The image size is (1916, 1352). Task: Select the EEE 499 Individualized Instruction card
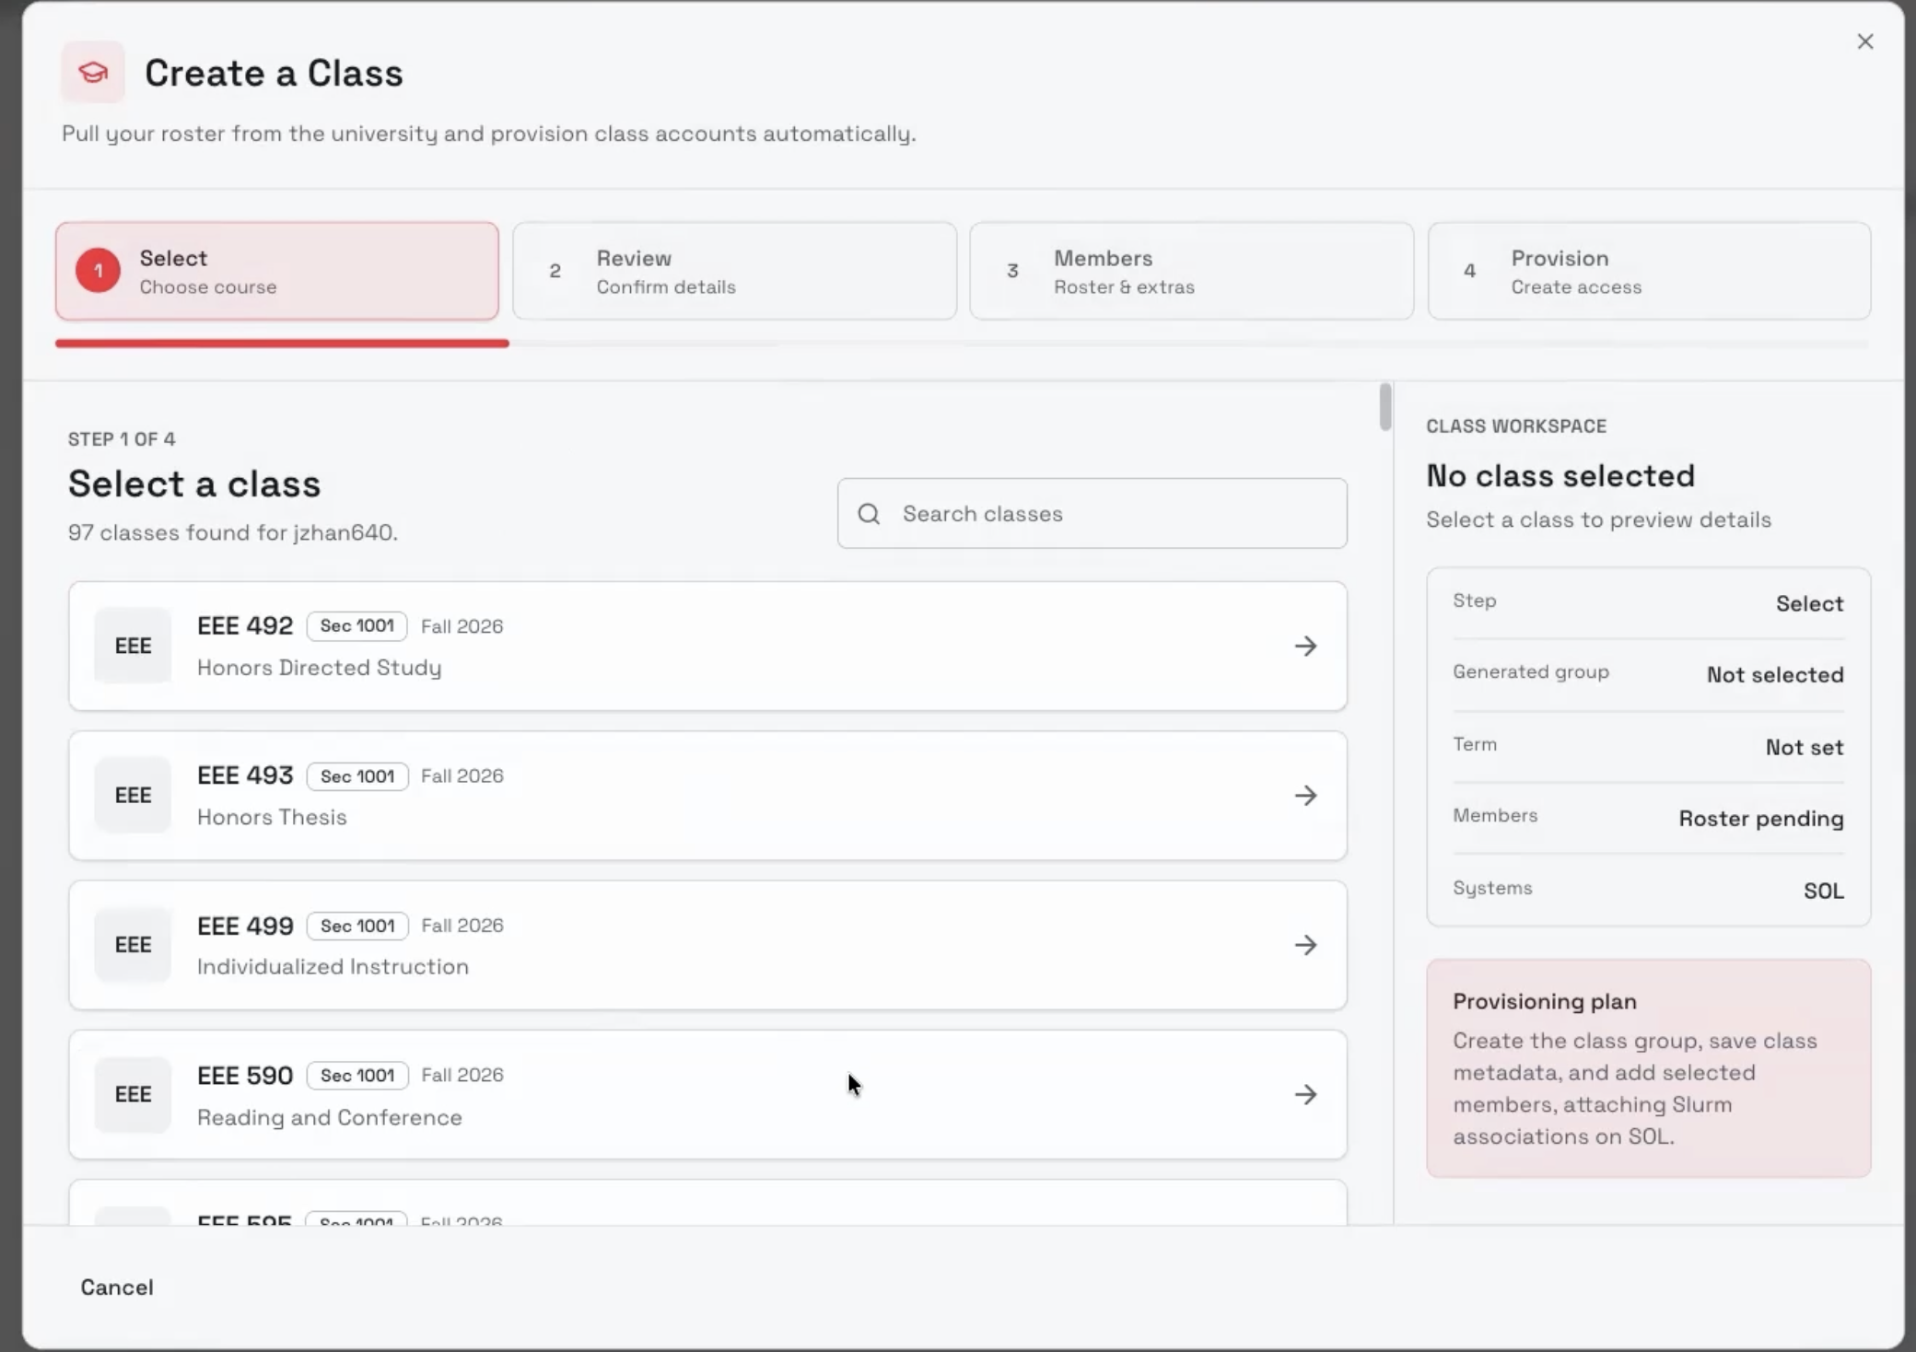(x=707, y=945)
